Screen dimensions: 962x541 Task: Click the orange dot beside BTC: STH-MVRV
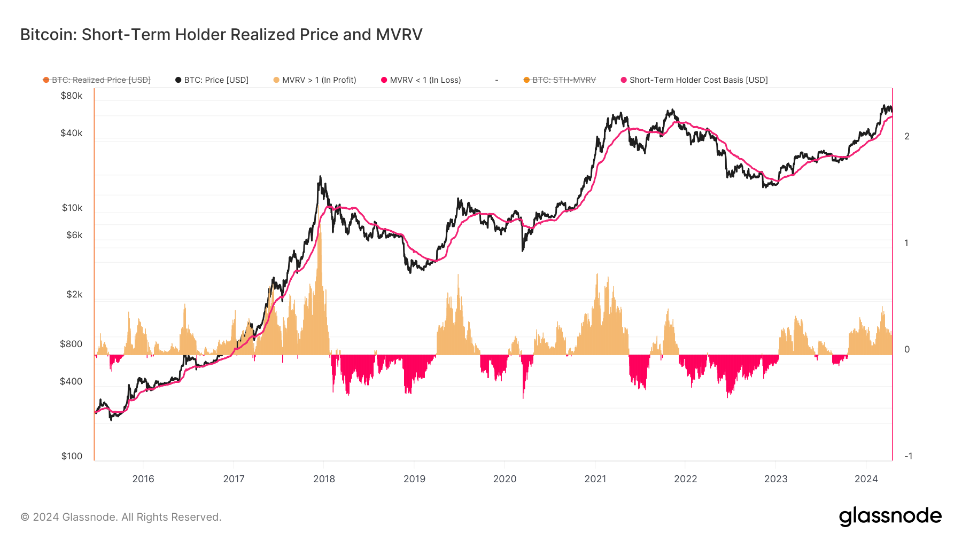[526, 80]
